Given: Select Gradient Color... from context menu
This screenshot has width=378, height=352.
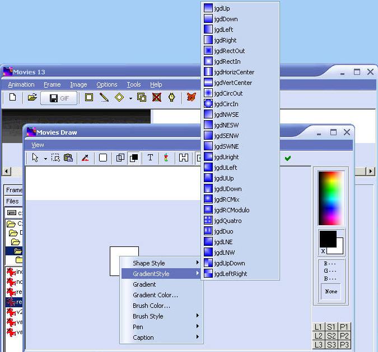Looking at the screenshot, I should pyautogui.click(x=155, y=295).
